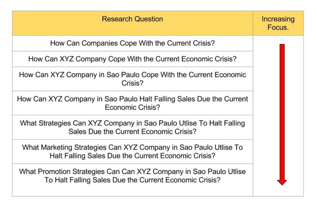This screenshot has width=317, height=212.
Task: Click the row beginning 'What Strategies Can XYZ'
Action: pos(132,127)
